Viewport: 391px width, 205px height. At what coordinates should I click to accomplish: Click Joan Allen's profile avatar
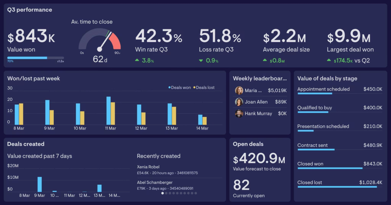239,102
